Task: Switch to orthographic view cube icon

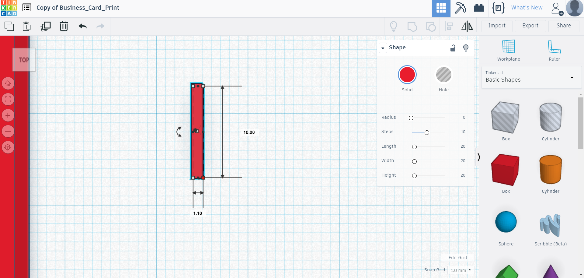Action: coord(8,147)
